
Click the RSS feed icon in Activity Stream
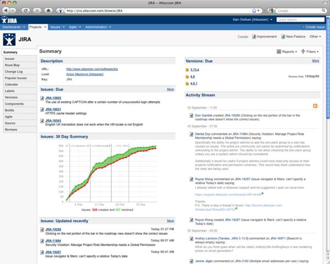[315, 105]
